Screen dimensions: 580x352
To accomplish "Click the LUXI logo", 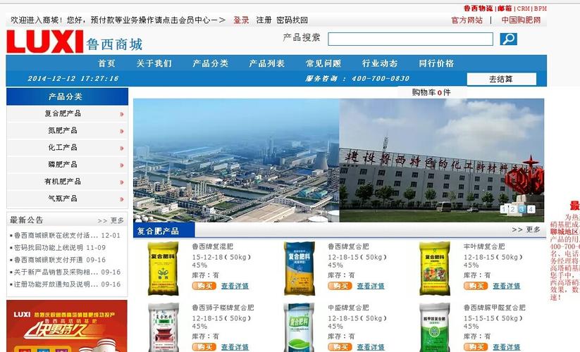I will point(45,42).
